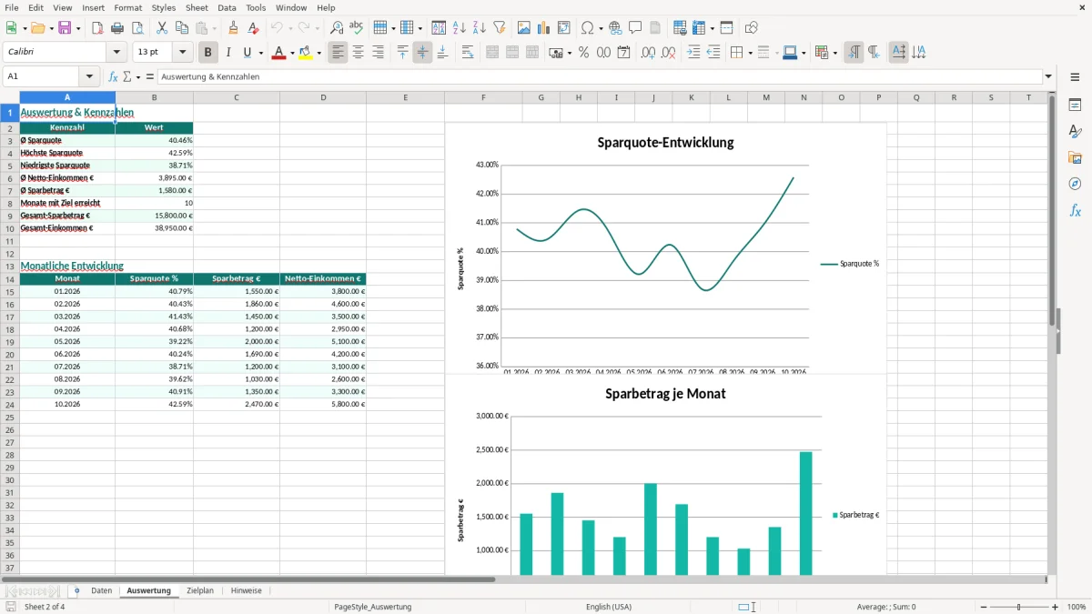Toggle Center Horizontally alignment
The image size is (1092, 614).
click(x=358, y=53)
